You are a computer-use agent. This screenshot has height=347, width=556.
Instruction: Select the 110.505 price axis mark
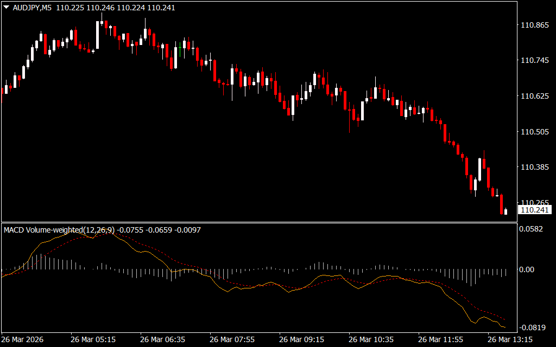pyautogui.click(x=535, y=132)
